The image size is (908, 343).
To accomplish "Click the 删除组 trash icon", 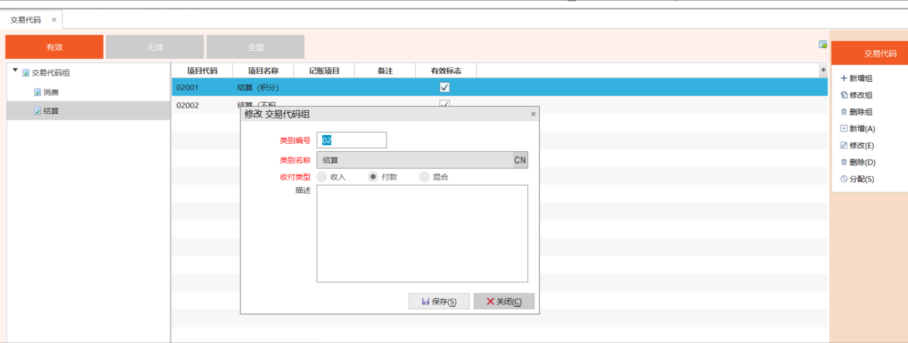I will [x=844, y=112].
